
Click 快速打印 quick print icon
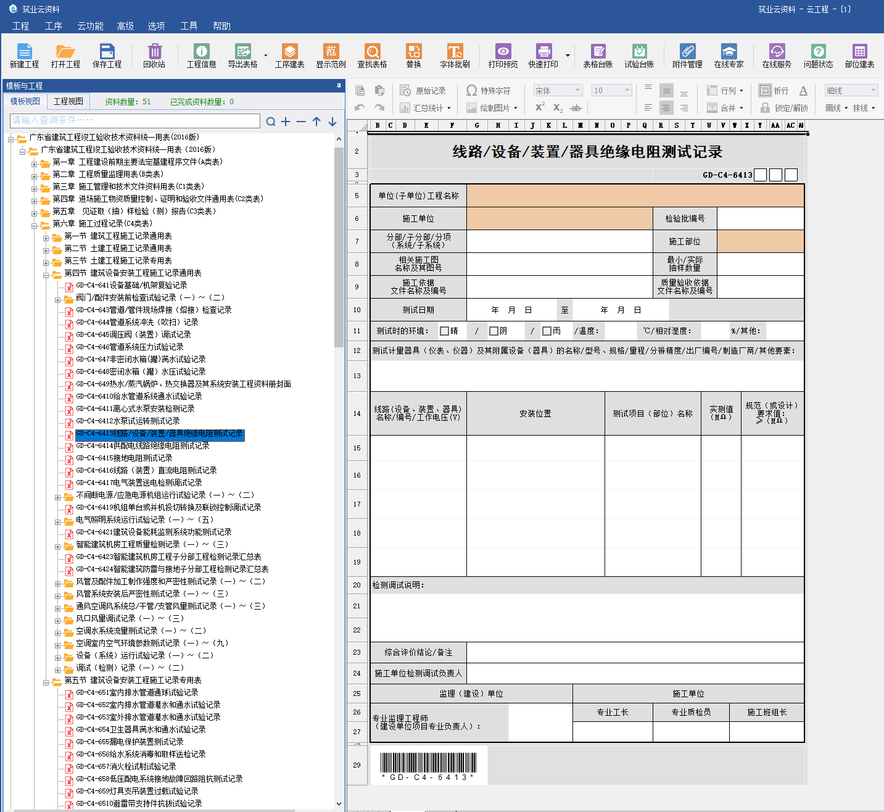[543, 56]
